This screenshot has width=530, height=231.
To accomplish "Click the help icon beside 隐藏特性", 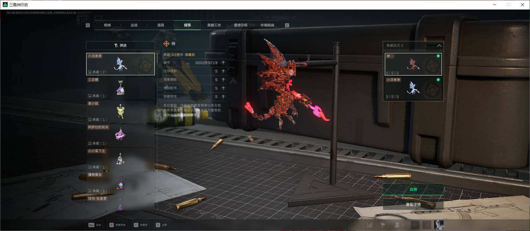I will click(x=223, y=97).
